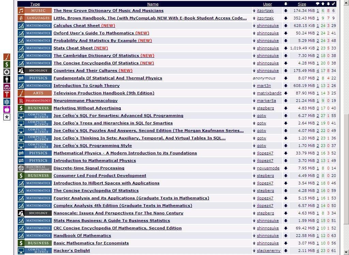View user mart3n's profile
The image size is (349, 255).
tap(264, 86)
